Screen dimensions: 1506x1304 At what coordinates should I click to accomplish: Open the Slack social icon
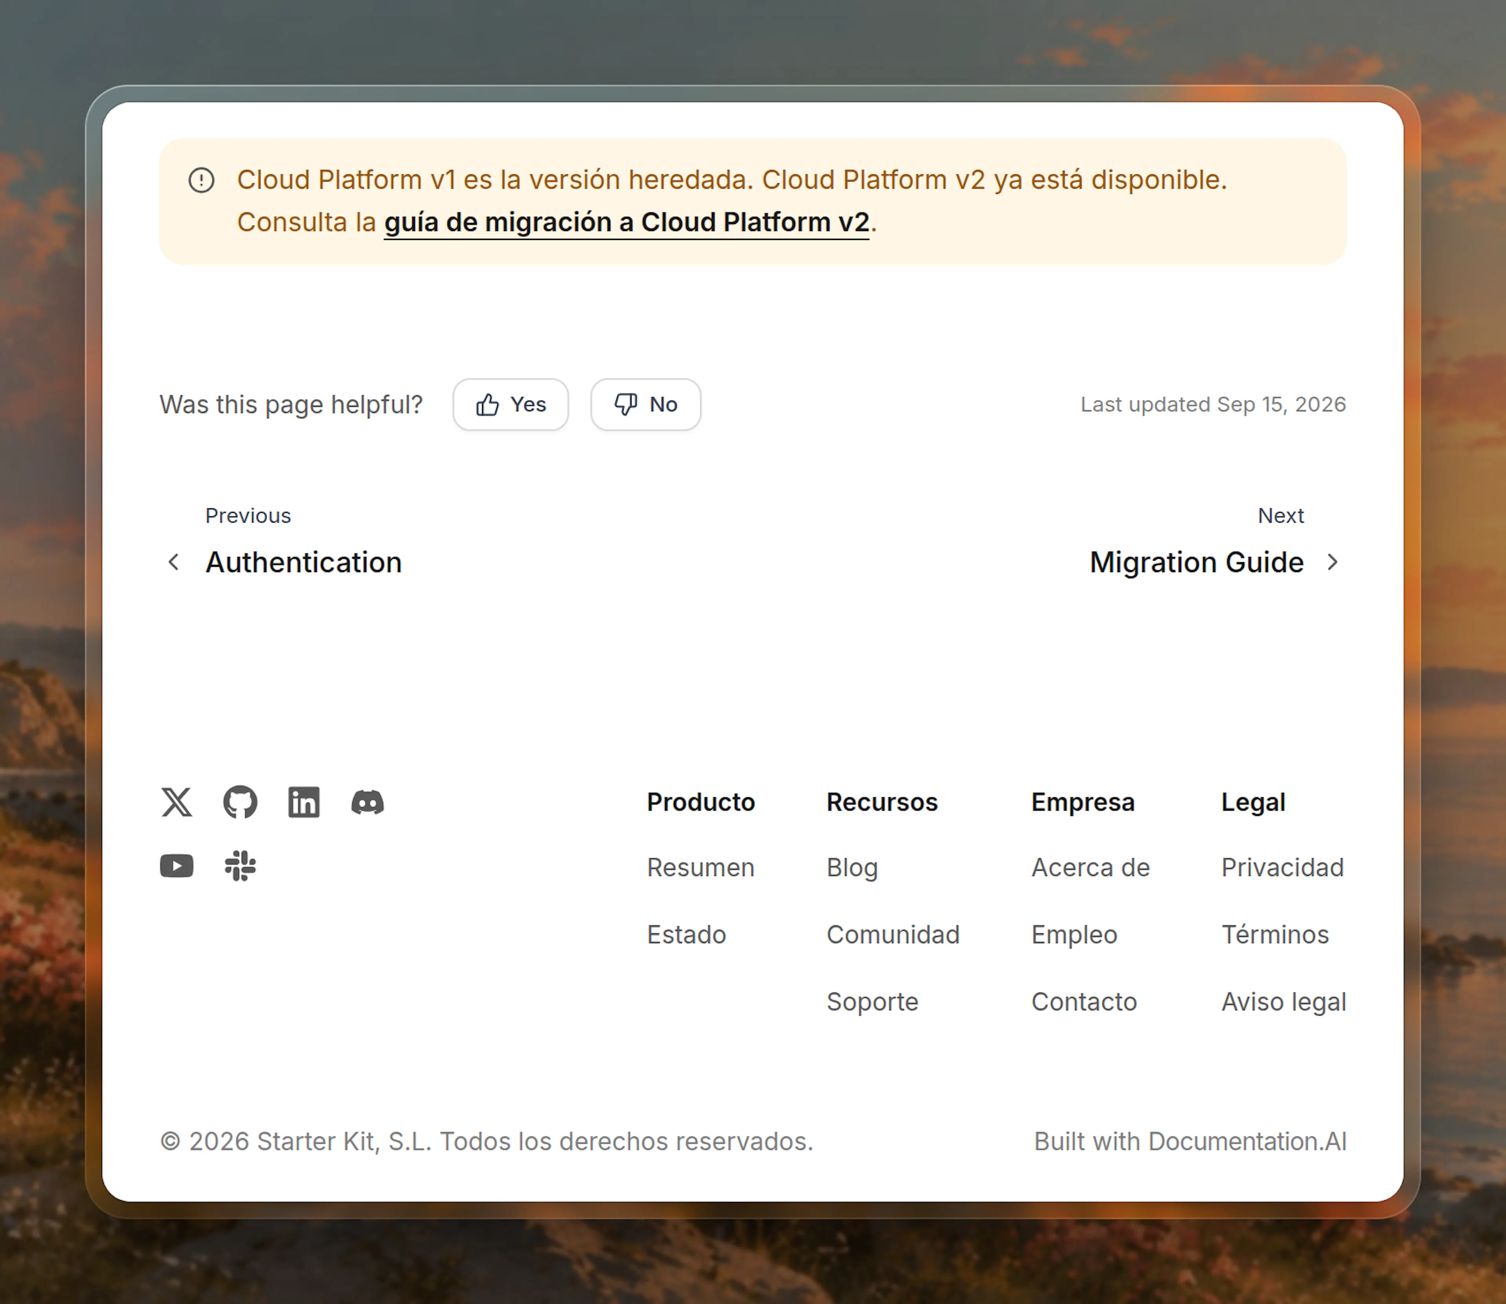click(240, 866)
